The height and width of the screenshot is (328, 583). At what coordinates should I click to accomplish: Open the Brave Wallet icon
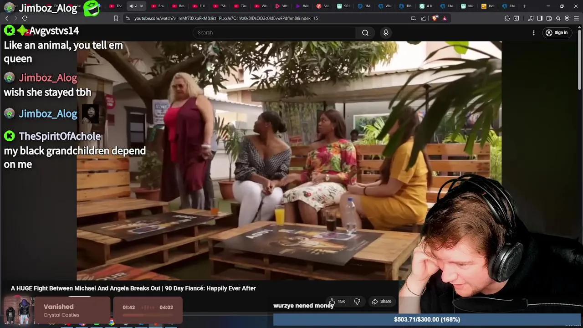point(549,18)
